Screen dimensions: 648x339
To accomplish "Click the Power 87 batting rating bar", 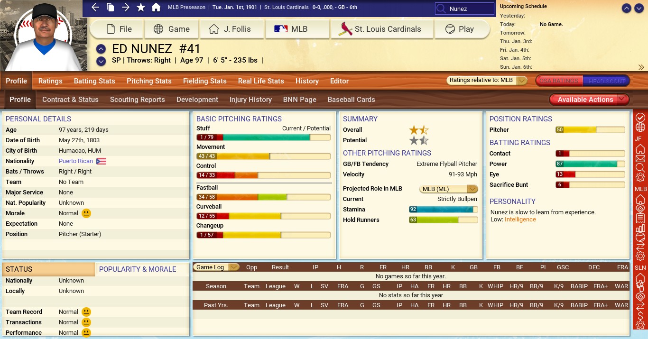I will [590, 164].
